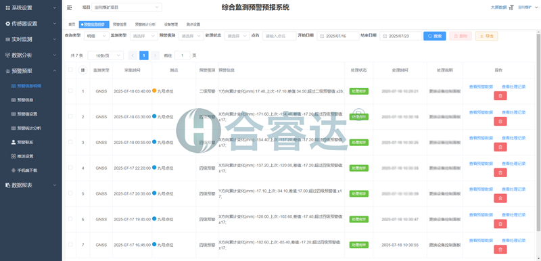Delete row 3 using its red trash icon
Screen dimensions: 541x261
[500, 147]
